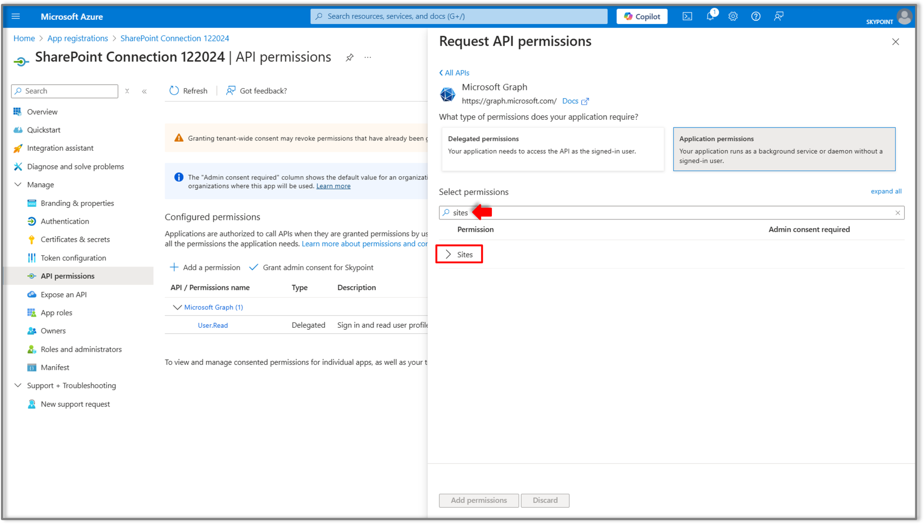924x524 pixels.
Task: Collapse Support + Troubleshooting section
Action: pos(18,385)
